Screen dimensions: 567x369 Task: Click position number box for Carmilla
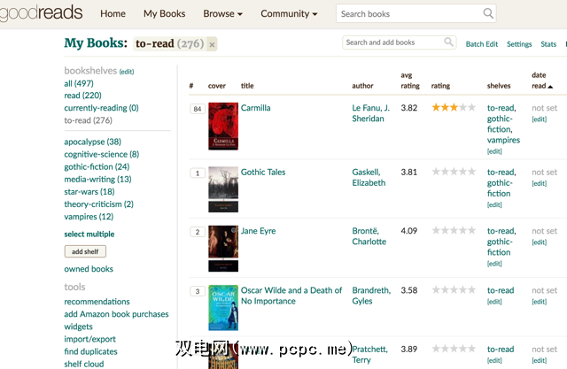(197, 109)
